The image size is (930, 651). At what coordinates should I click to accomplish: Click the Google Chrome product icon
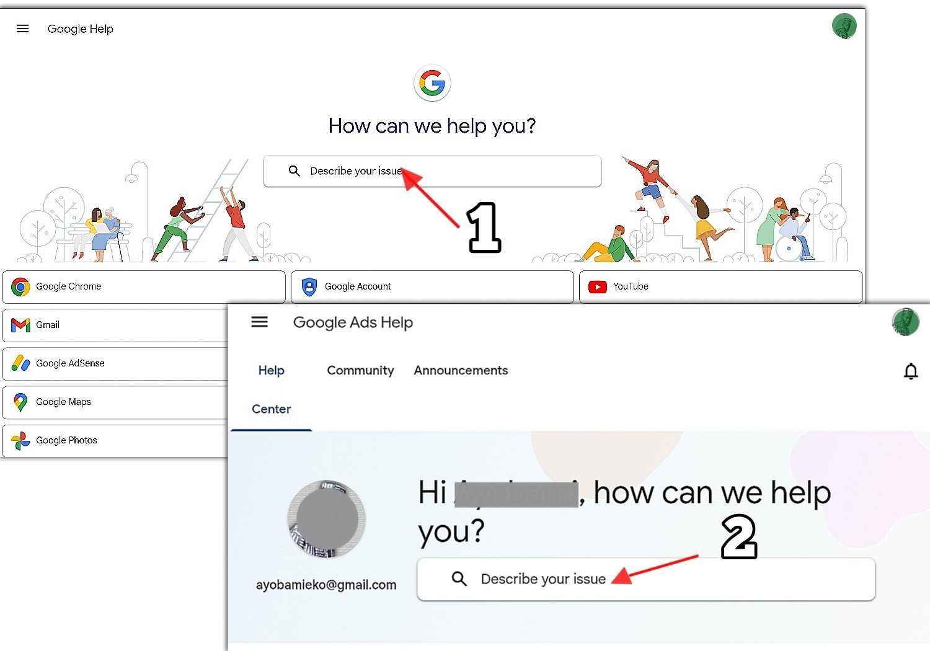pyautogui.click(x=20, y=287)
